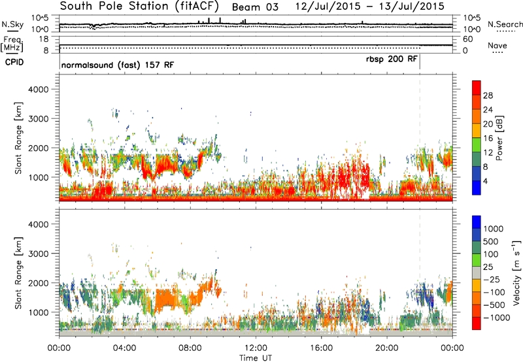Click the '20:00' time axis label
The image size is (523, 362).
387,348
